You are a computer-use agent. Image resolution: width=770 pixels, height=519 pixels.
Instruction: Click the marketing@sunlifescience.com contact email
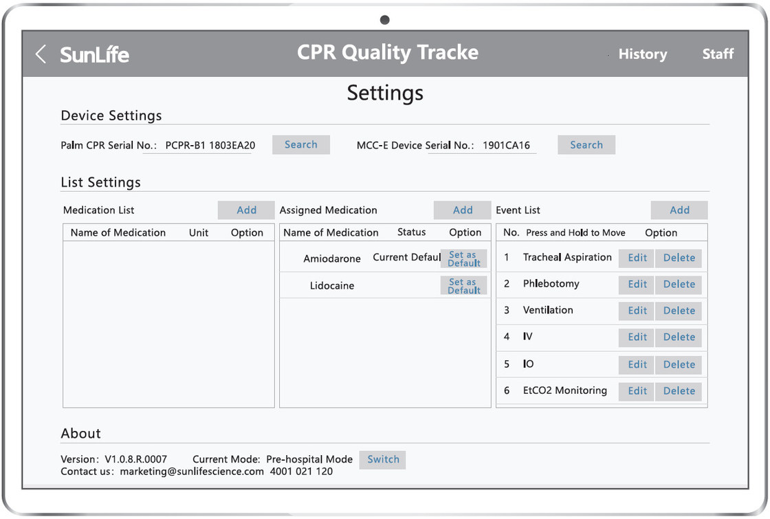[192, 472]
